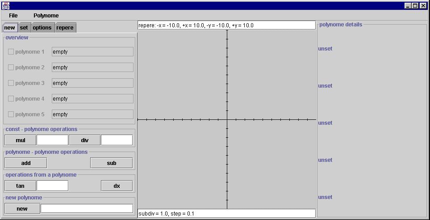Open the Polynome menu
Viewport: 430px width, 220px height.
click(46, 15)
